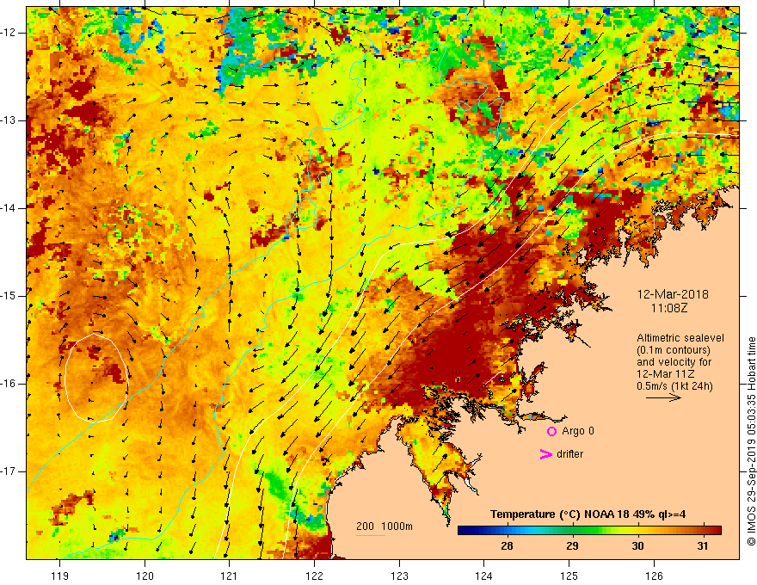Click the cyan 200 1000m contour line sample

click(370, 536)
